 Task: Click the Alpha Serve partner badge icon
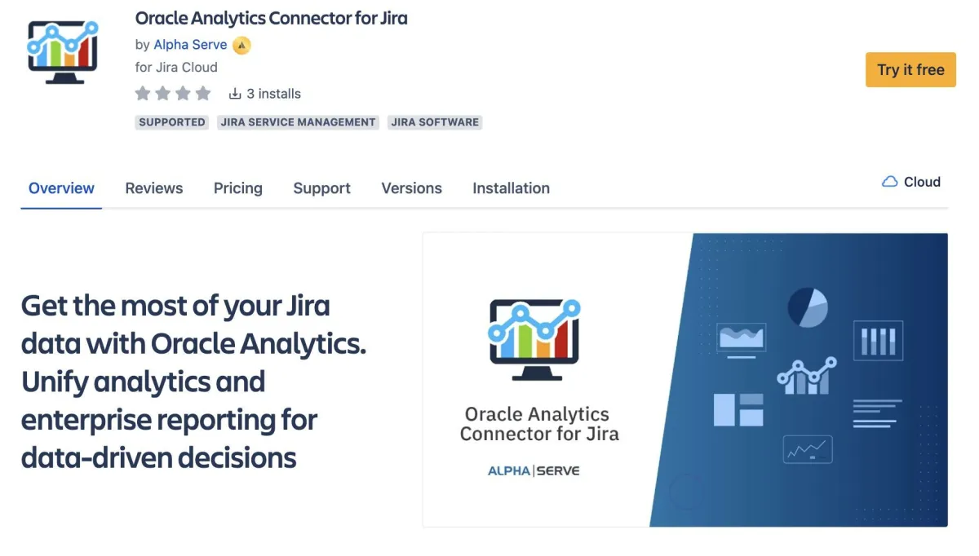point(241,46)
